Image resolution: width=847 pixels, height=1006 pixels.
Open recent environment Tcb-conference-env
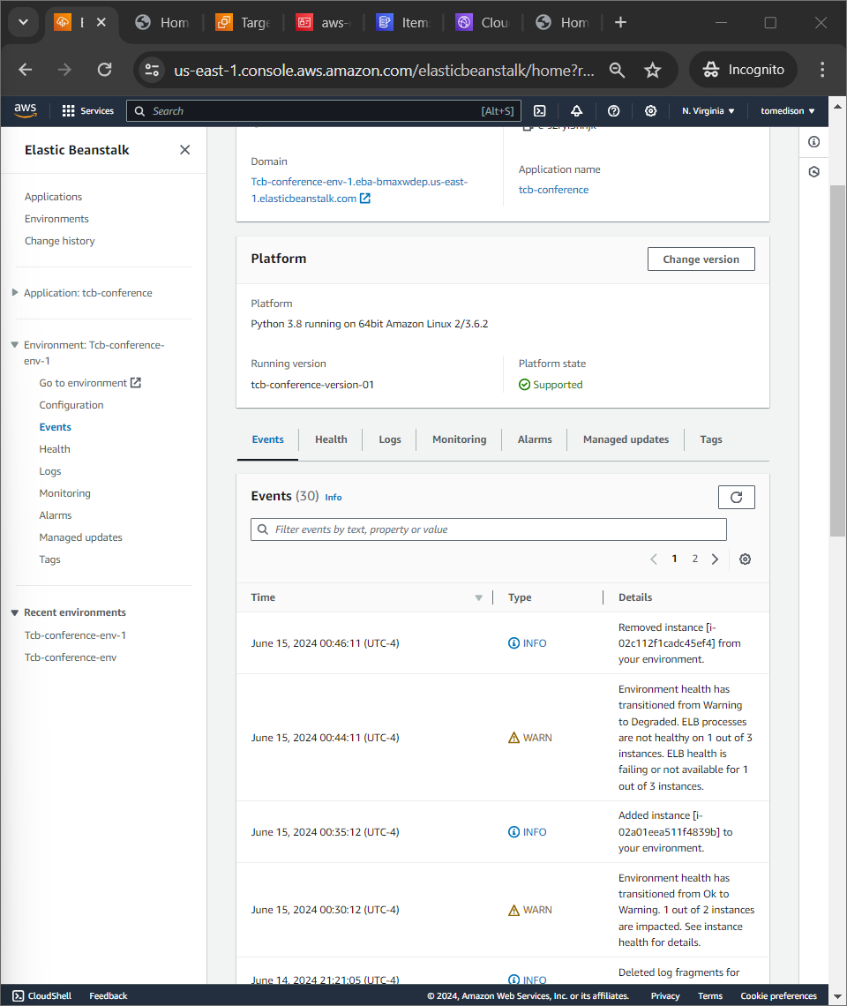pyautogui.click(x=71, y=657)
